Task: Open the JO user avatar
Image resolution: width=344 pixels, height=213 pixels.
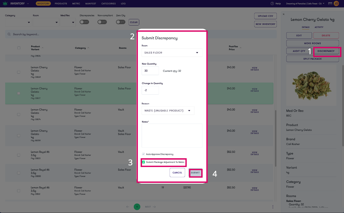Action: 336,4
